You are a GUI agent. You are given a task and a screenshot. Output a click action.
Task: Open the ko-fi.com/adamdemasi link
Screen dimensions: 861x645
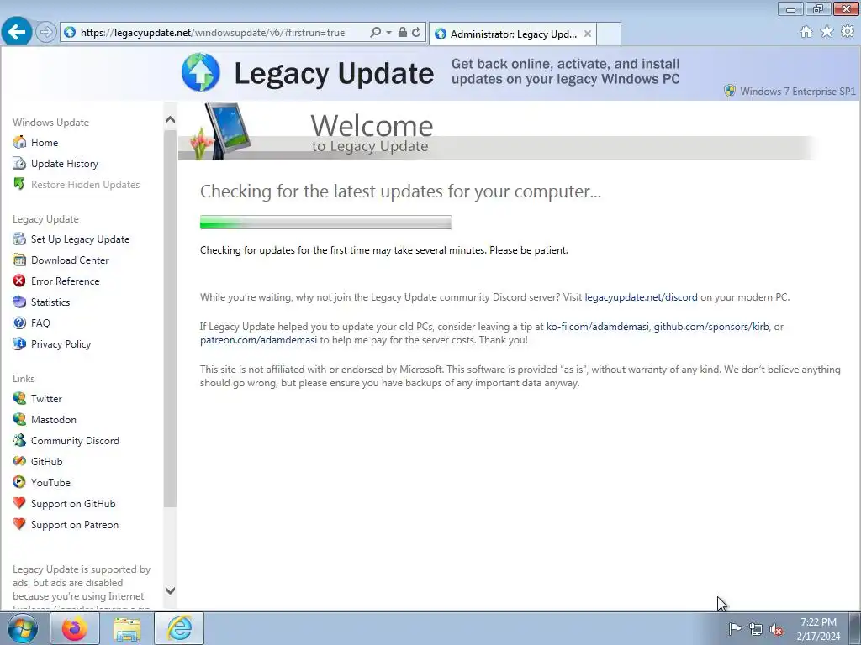[598, 327]
